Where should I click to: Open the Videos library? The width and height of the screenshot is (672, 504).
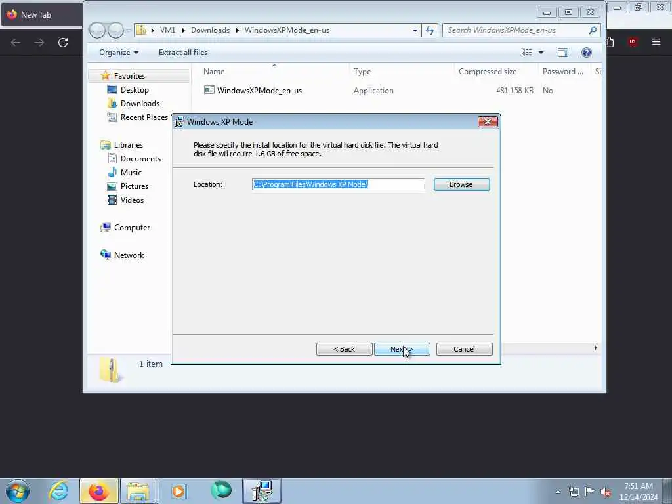132,199
